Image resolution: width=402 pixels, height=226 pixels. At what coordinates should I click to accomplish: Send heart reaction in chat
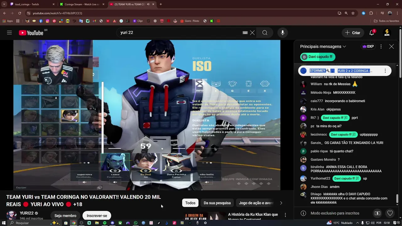(390, 213)
